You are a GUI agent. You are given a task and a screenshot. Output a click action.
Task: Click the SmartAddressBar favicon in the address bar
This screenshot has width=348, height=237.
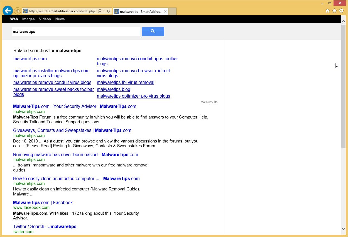25,11
